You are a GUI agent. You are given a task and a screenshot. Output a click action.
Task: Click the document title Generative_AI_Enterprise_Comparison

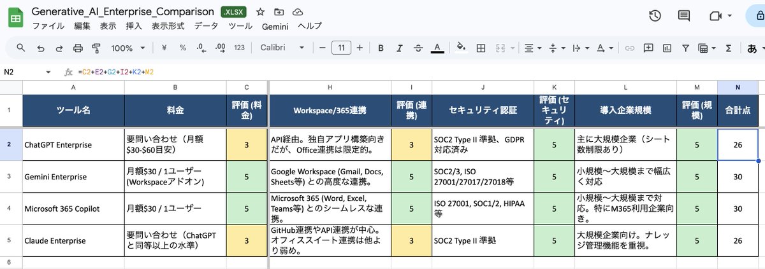click(x=123, y=12)
